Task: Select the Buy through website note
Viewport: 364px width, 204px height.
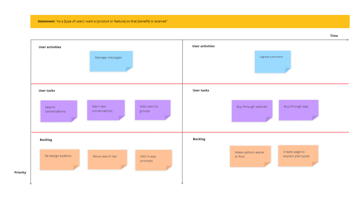Action: tap(252, 111)
